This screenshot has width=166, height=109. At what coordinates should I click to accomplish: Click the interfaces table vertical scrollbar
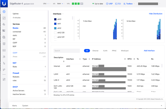162,66
